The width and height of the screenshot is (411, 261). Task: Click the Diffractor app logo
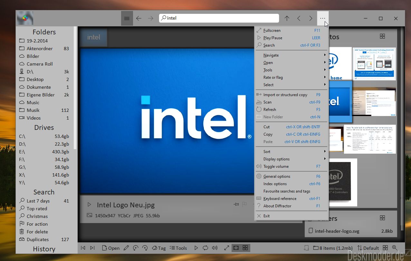(25, 18)
